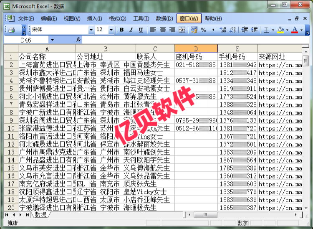
Task: Expand standard toolbar options chevron
Action: (24, 30)
